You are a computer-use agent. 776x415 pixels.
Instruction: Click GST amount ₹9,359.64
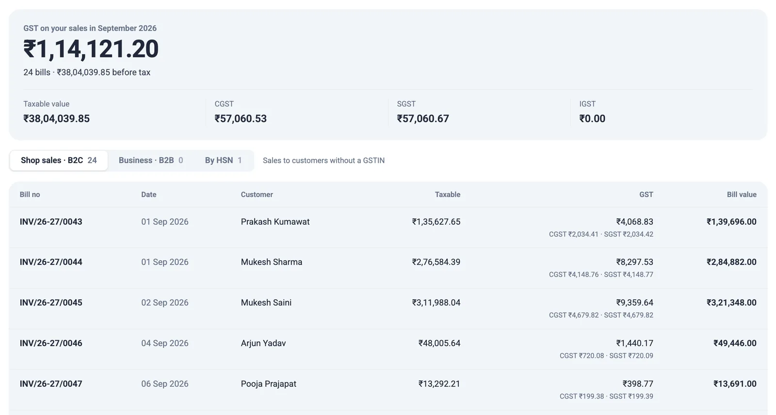click(635, 303)
